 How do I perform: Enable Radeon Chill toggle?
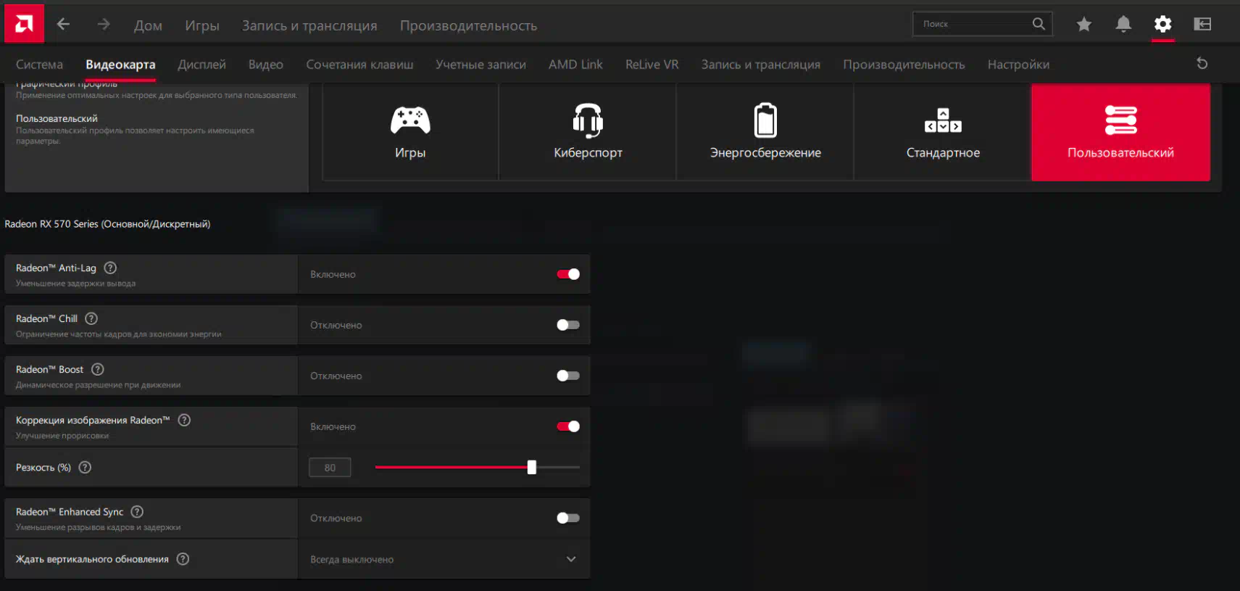(x=568, y=325)
